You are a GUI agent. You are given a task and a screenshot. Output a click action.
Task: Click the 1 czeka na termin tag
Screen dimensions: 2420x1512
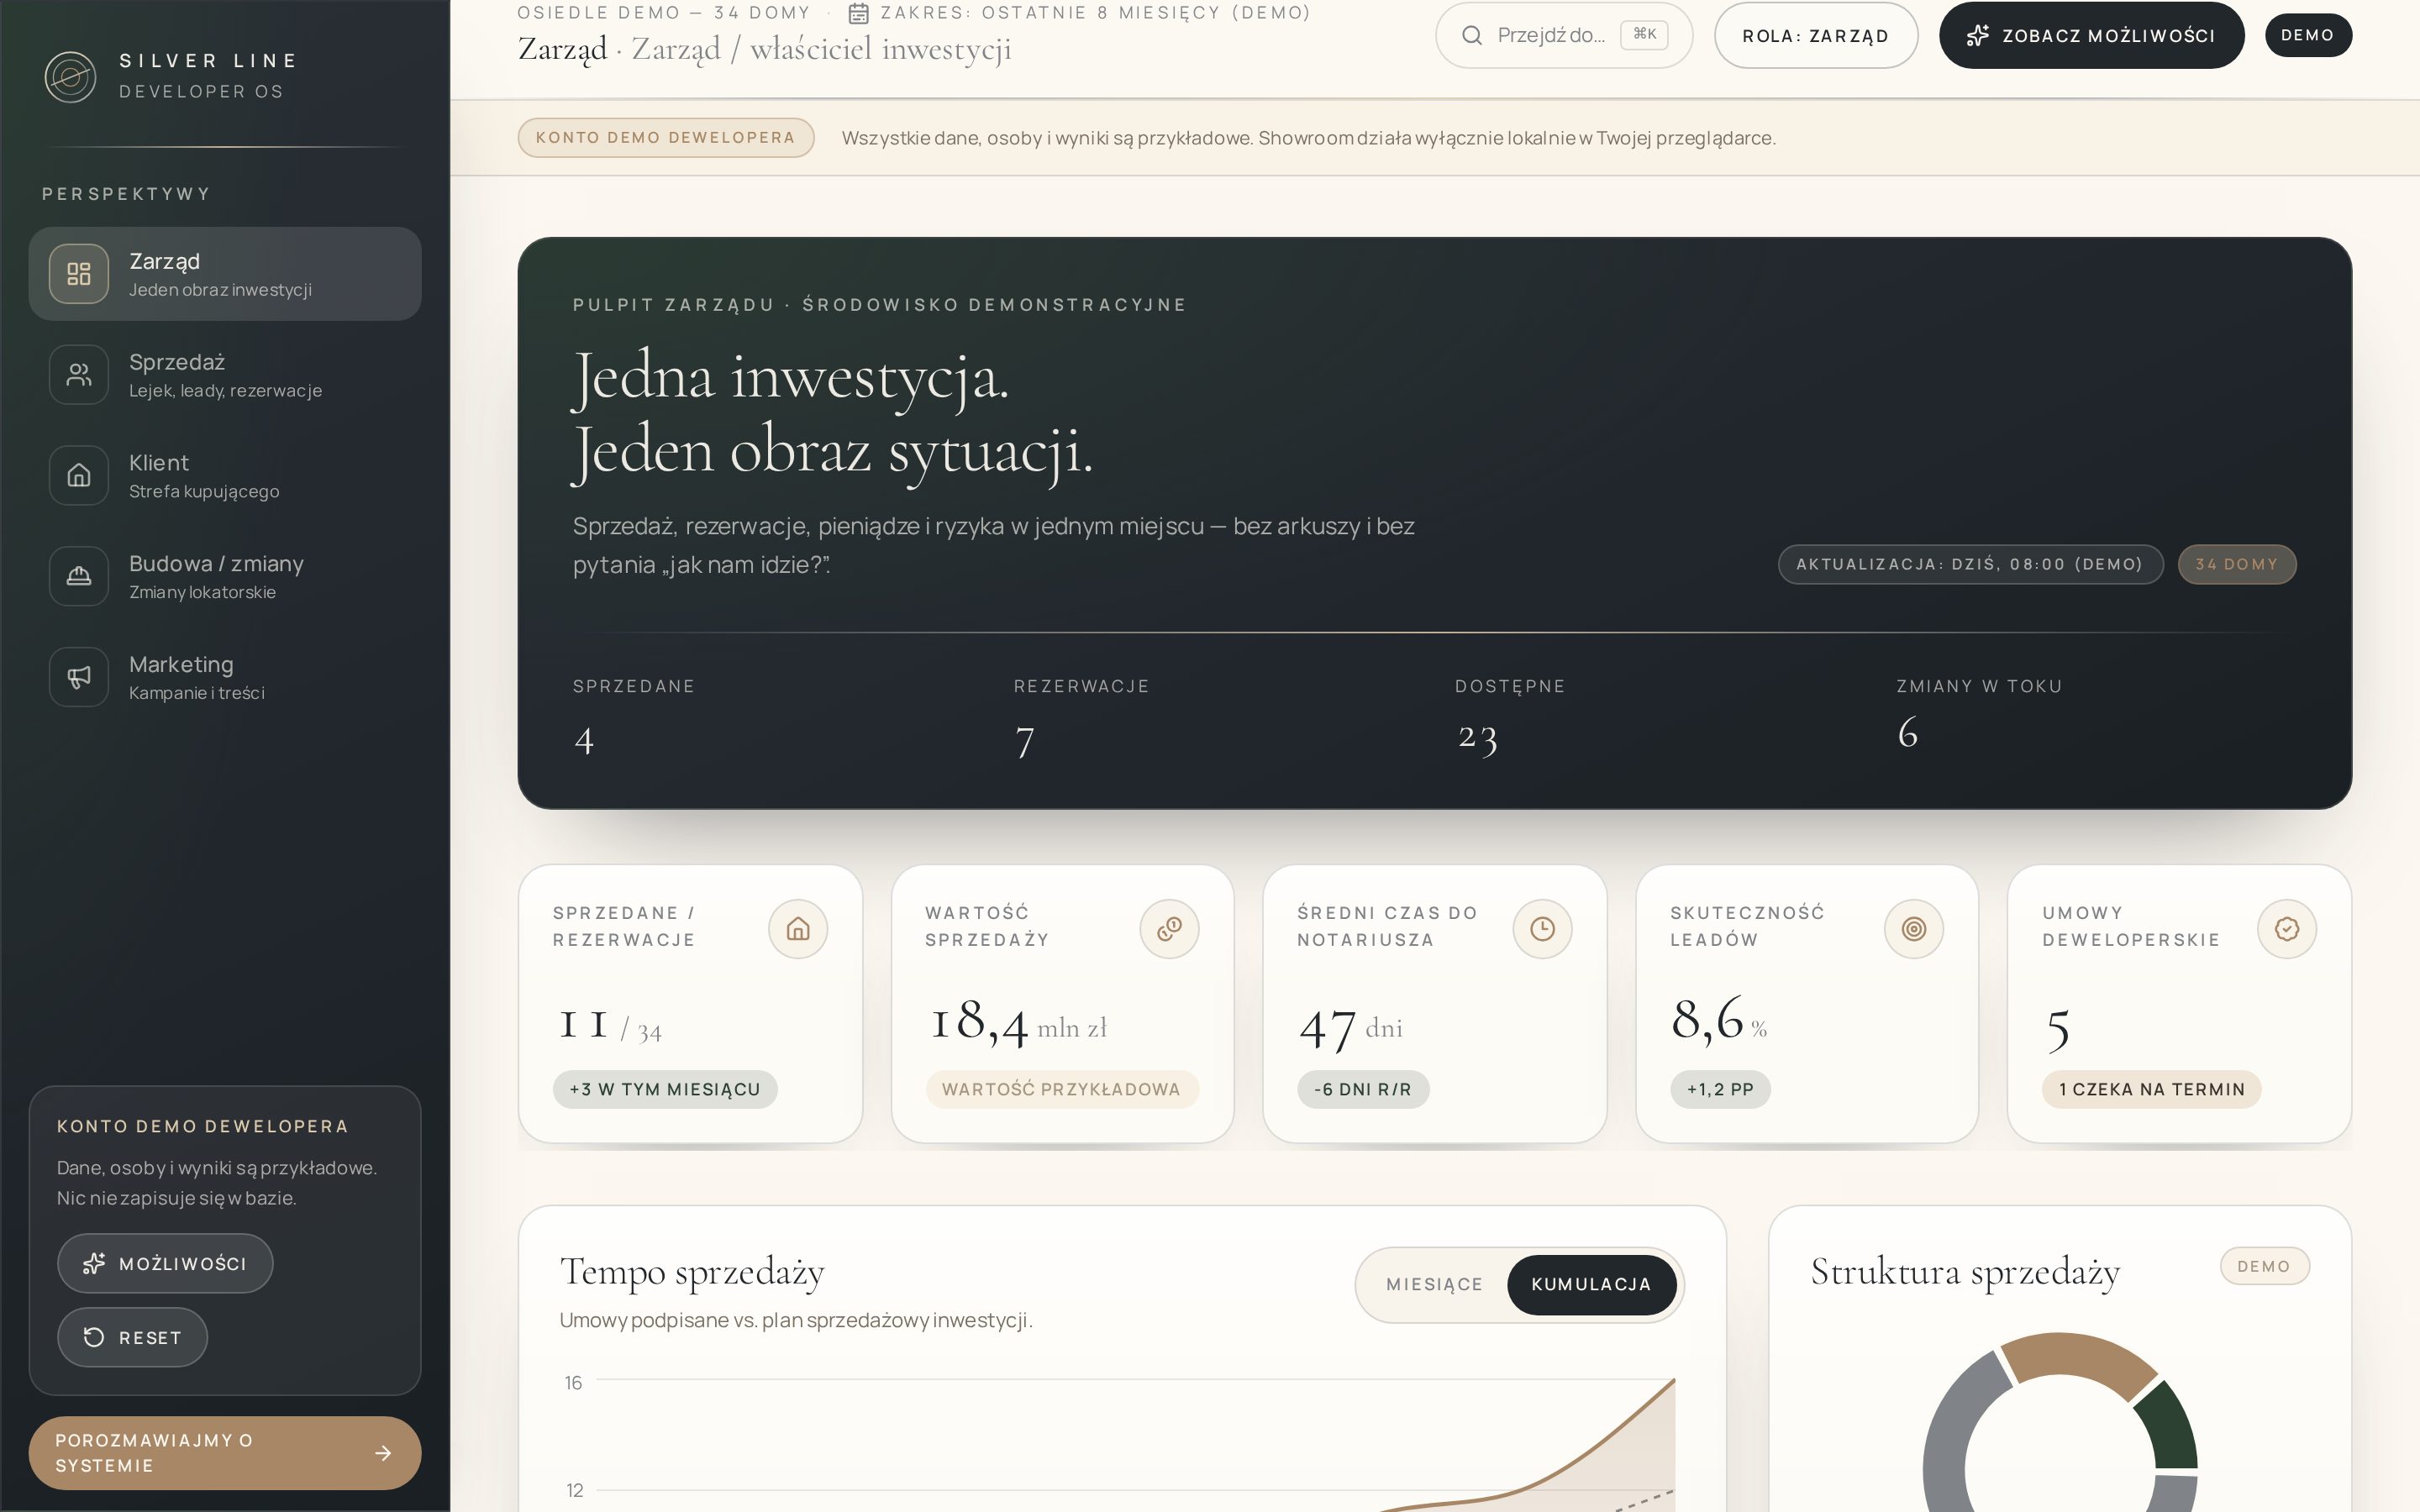[2152, 1089]
